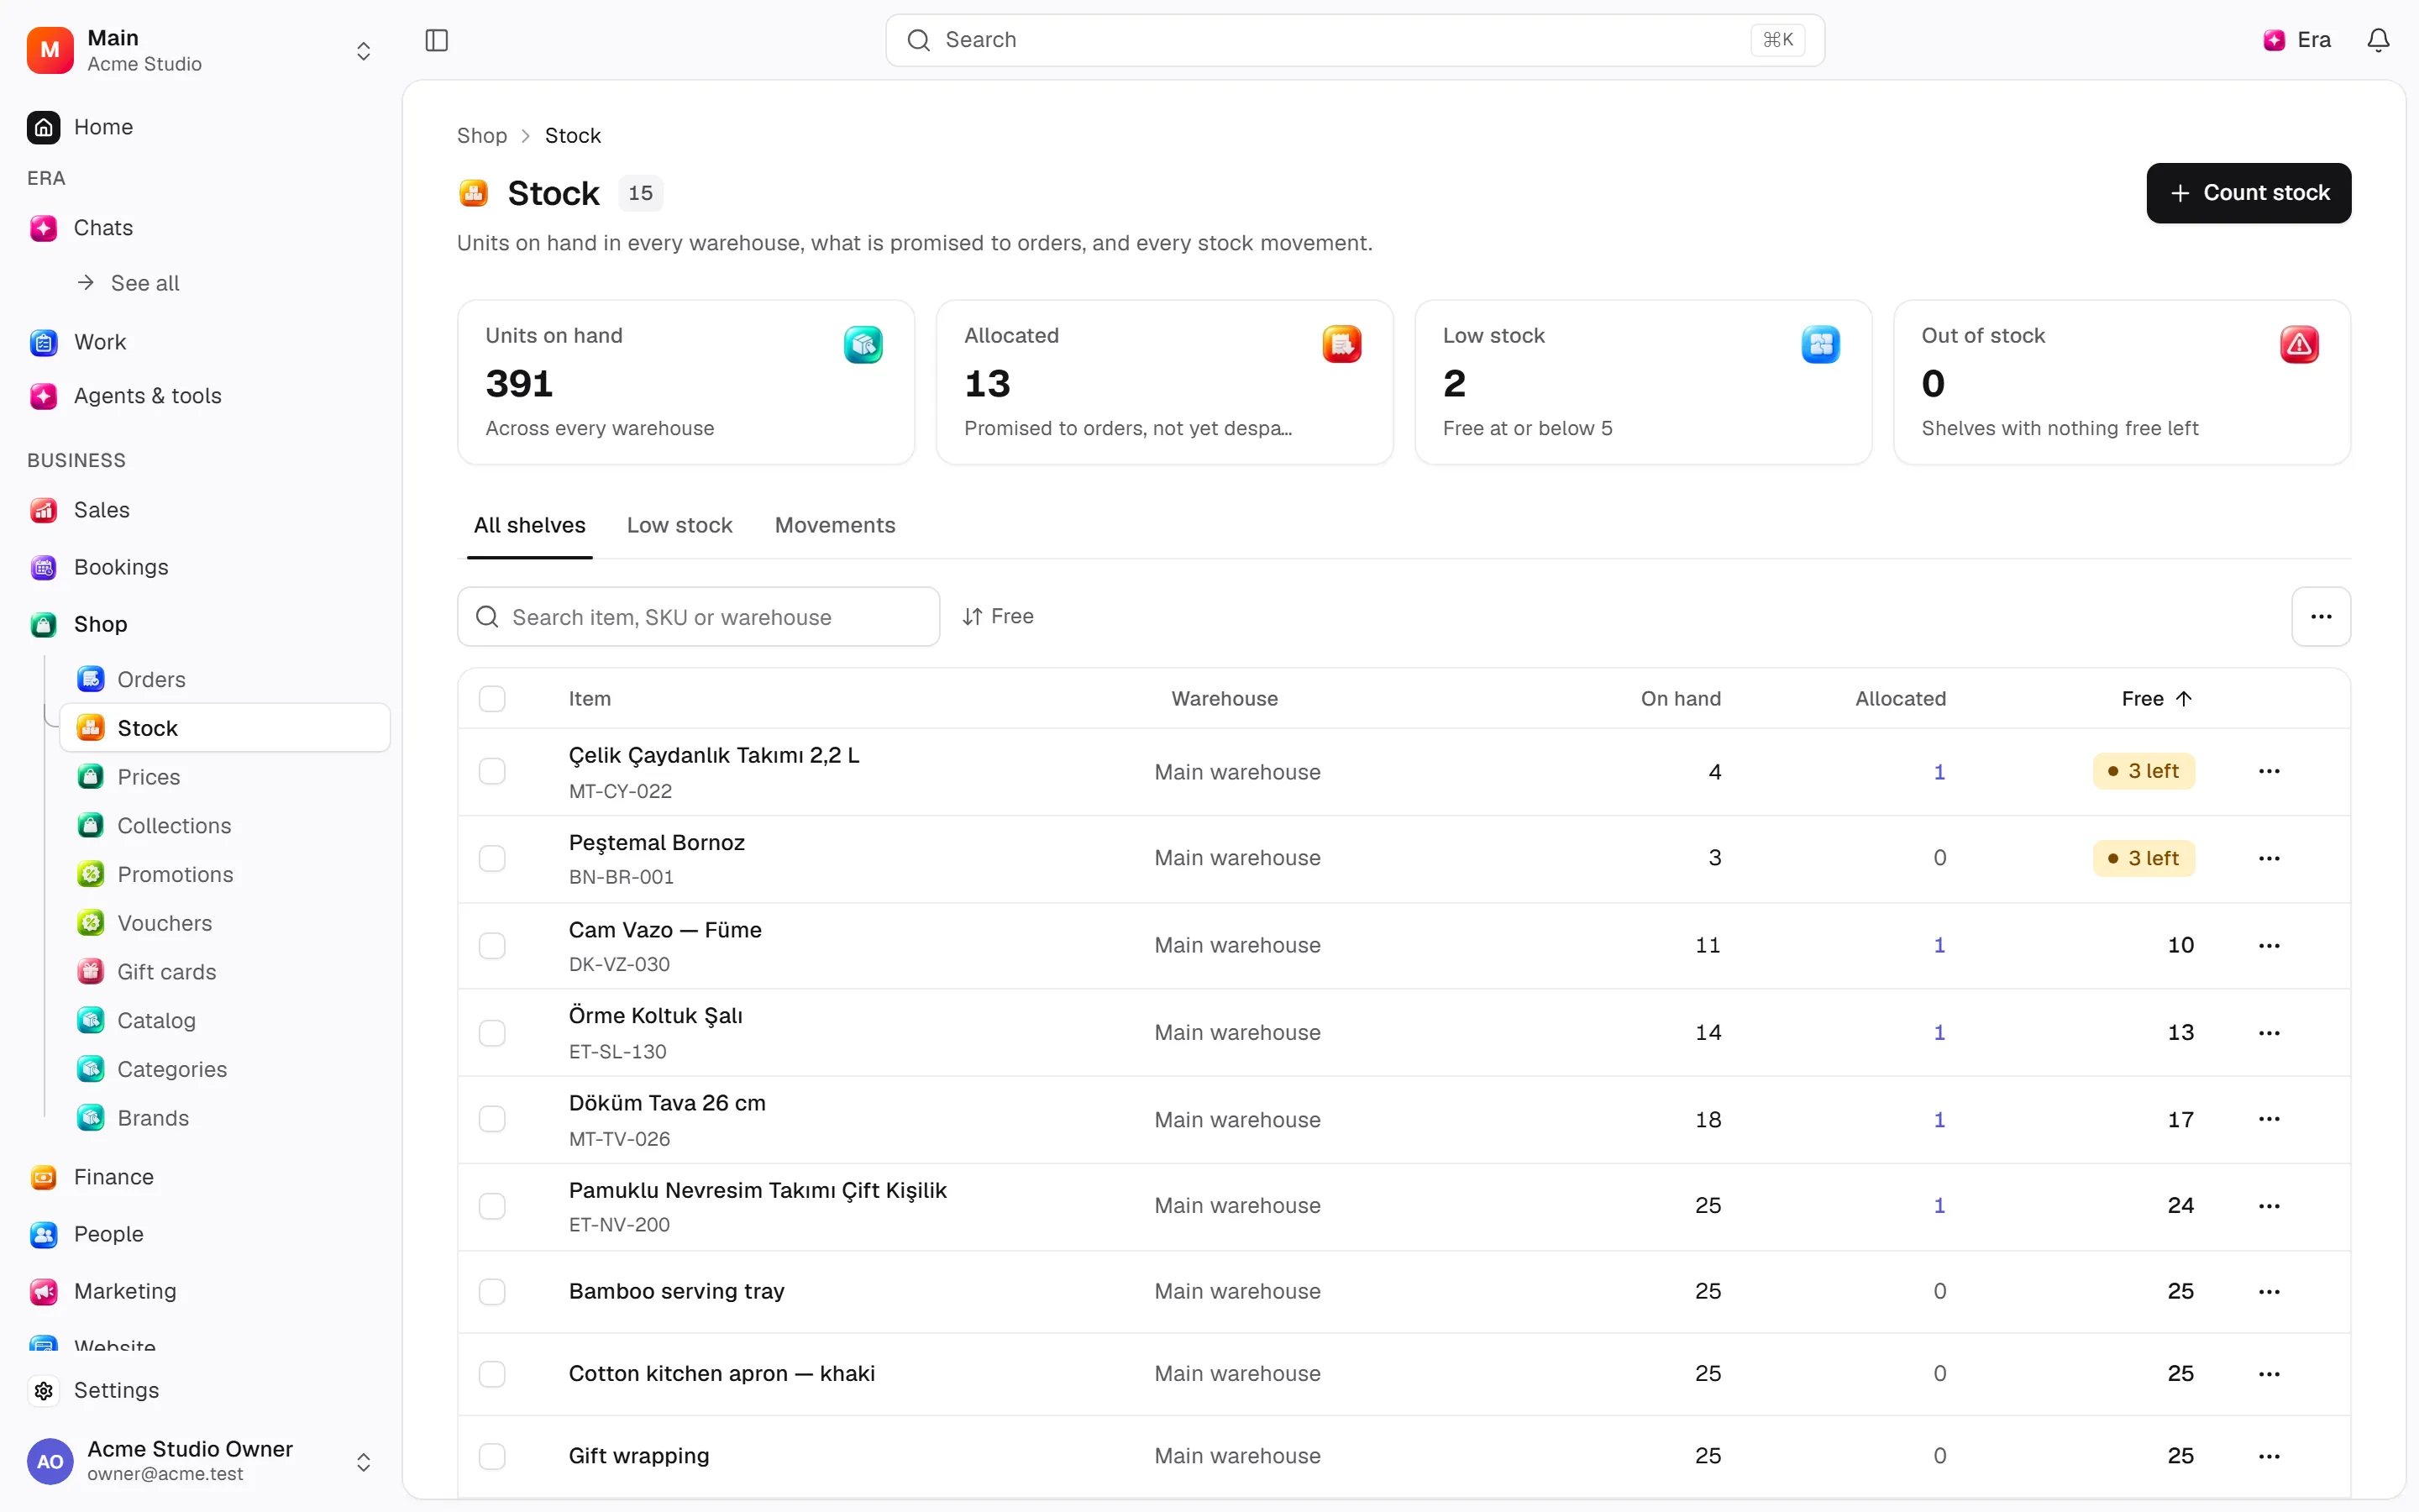Select Stock in Shop submenu

tap(225, 728)
